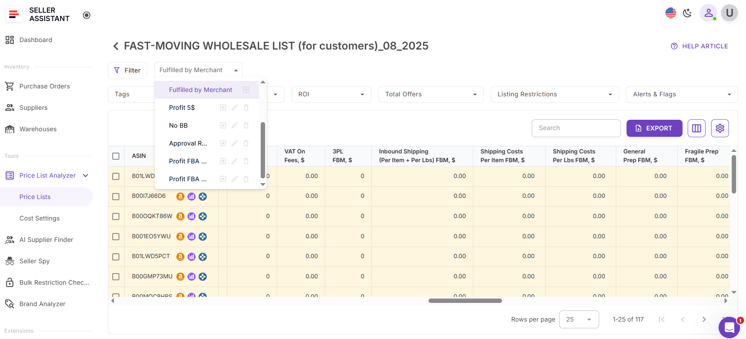Screen dimensions: 746x339
Task: Tick the checkbox for B00GMP73MU
Action: (x=116, y=277)
